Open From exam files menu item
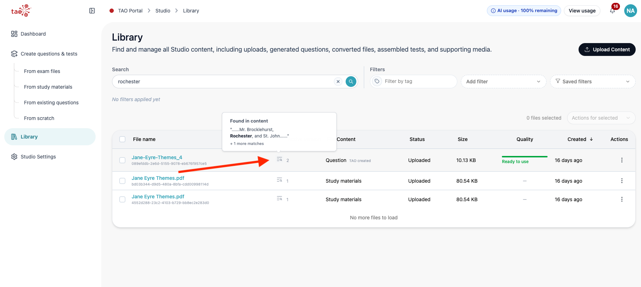Viewport: 641px width, 287px height. click(42, 71)
